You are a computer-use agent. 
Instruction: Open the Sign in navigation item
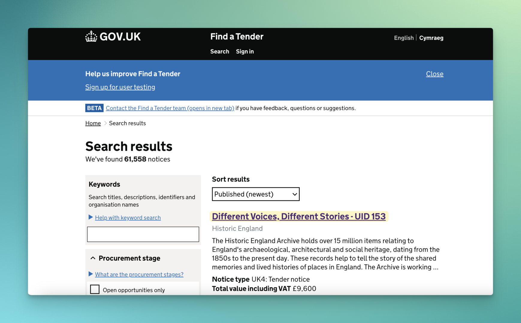245,51
